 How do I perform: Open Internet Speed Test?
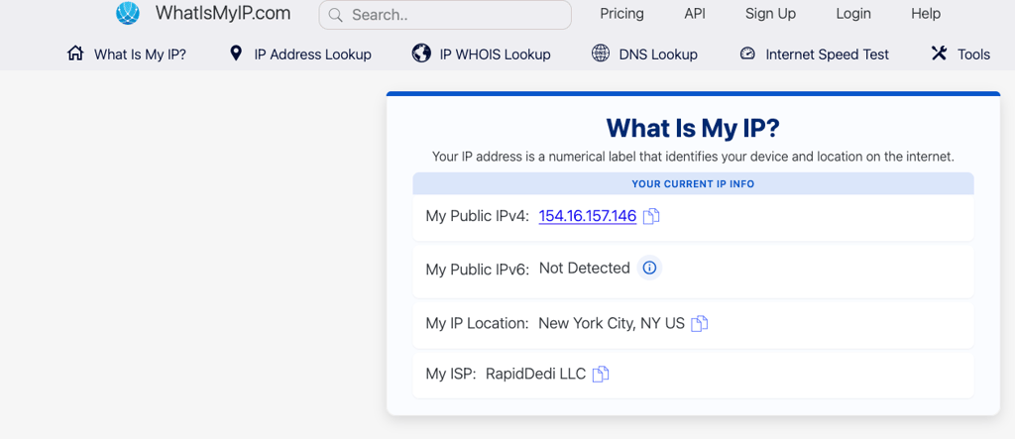pyautogui.click(x=828, y=55)
